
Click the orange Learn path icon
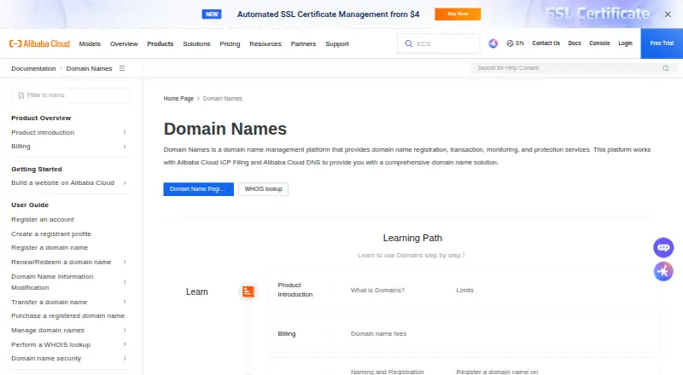pos(248,291)
